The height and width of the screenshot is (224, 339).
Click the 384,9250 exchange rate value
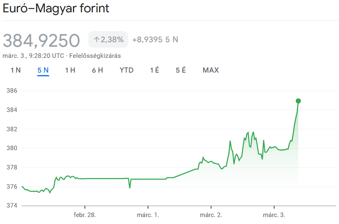pos(41,40)
